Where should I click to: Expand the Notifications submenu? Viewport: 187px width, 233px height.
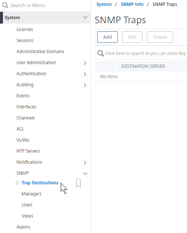click(85, 163)
